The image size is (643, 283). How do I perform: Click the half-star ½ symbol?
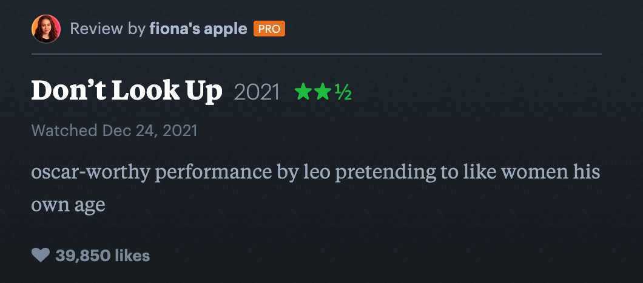coord(343,92)
